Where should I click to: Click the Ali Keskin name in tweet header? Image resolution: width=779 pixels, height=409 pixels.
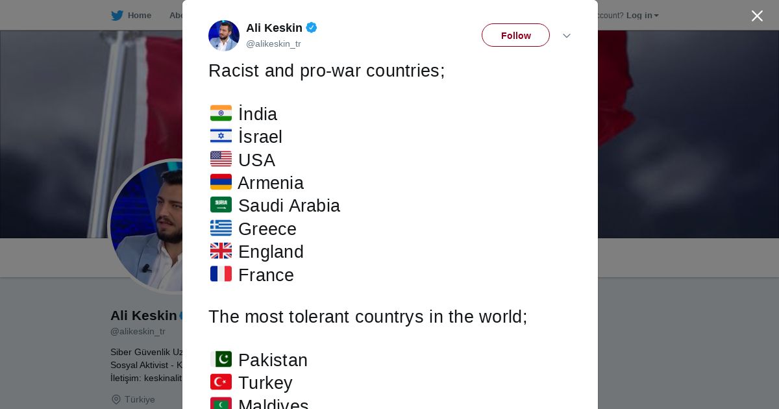pos(274,28)
